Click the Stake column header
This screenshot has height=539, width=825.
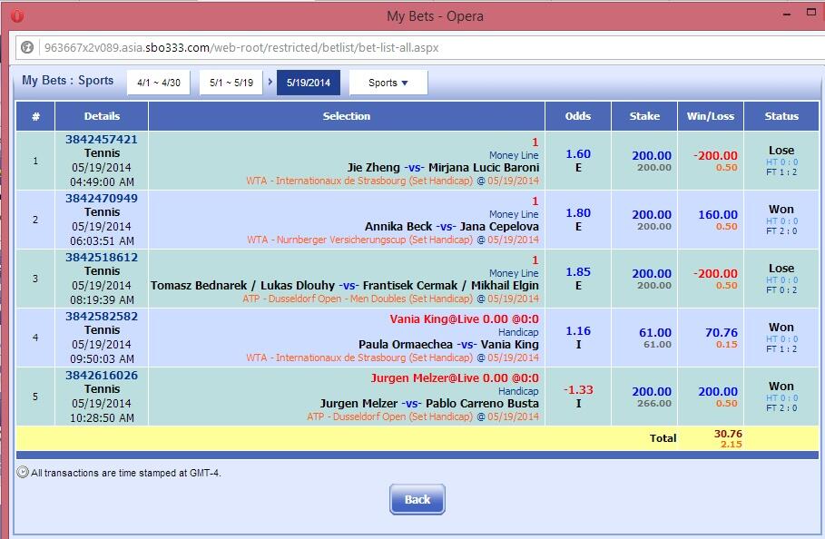click(644, 116)
